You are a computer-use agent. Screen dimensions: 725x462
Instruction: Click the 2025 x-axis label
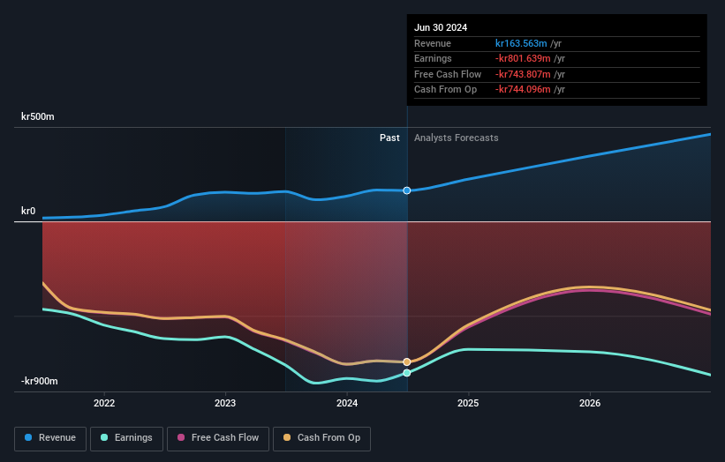point(468,404)
